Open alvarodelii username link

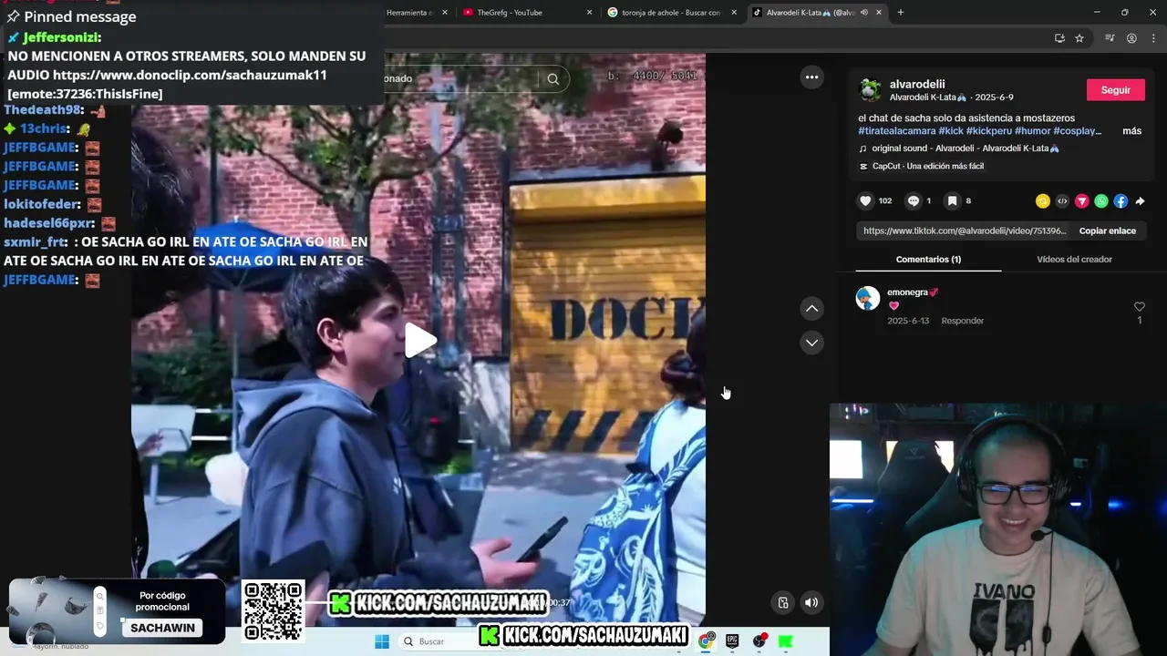pos(917,84)
